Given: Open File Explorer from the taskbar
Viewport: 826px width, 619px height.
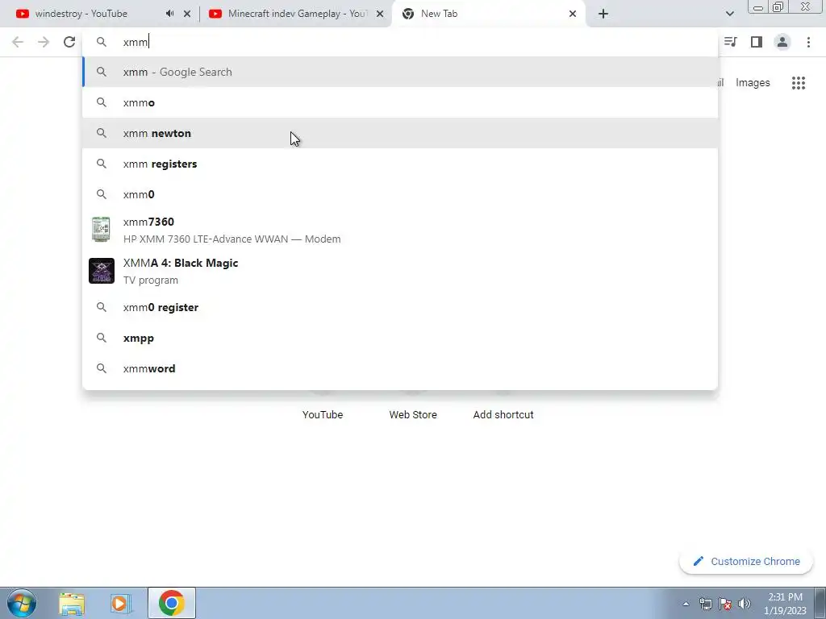Looking at the screenshot, I should 72,603.
